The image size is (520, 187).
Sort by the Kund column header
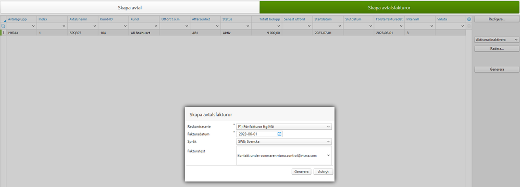pos(144,20)
